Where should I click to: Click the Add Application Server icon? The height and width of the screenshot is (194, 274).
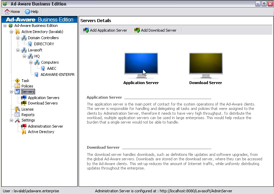(86, 30)
